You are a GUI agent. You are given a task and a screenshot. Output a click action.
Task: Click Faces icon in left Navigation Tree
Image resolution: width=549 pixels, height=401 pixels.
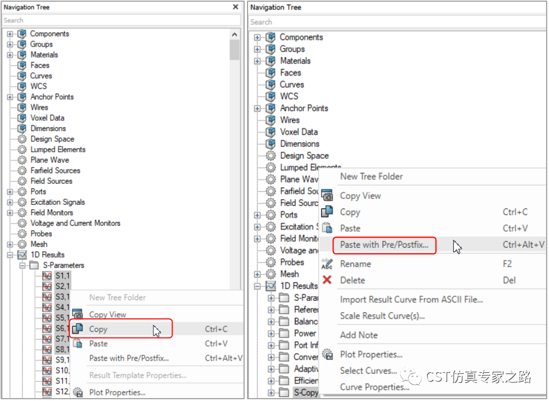(x=22, y=65)
